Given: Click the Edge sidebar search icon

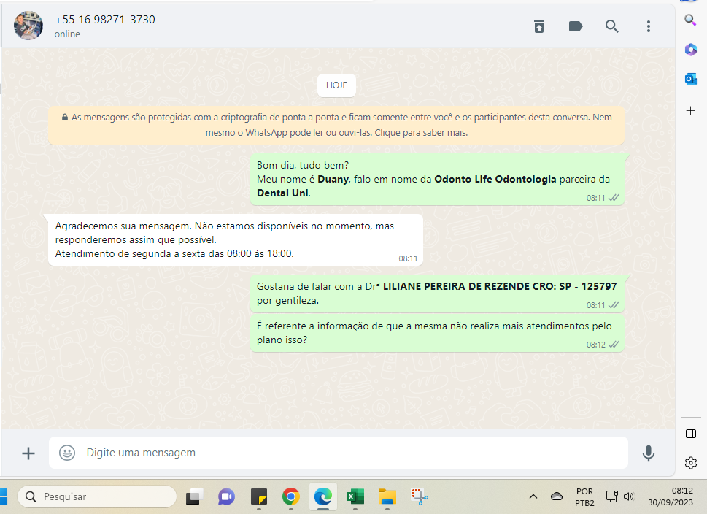Looking at the screenshot, I should (x=690, y=20).
